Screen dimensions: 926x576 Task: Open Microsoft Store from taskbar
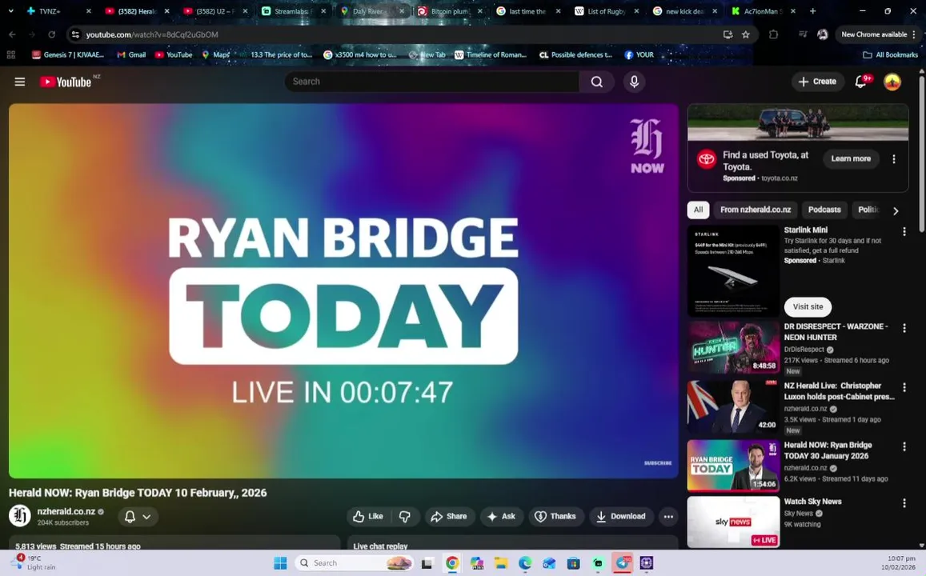[573, 563]
